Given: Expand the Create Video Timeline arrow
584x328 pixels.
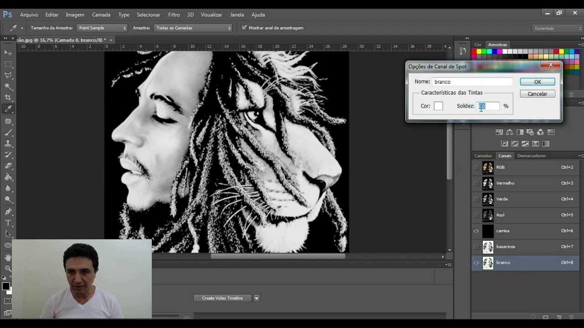Looking at the screenshot, I should (x=256, y=298).
